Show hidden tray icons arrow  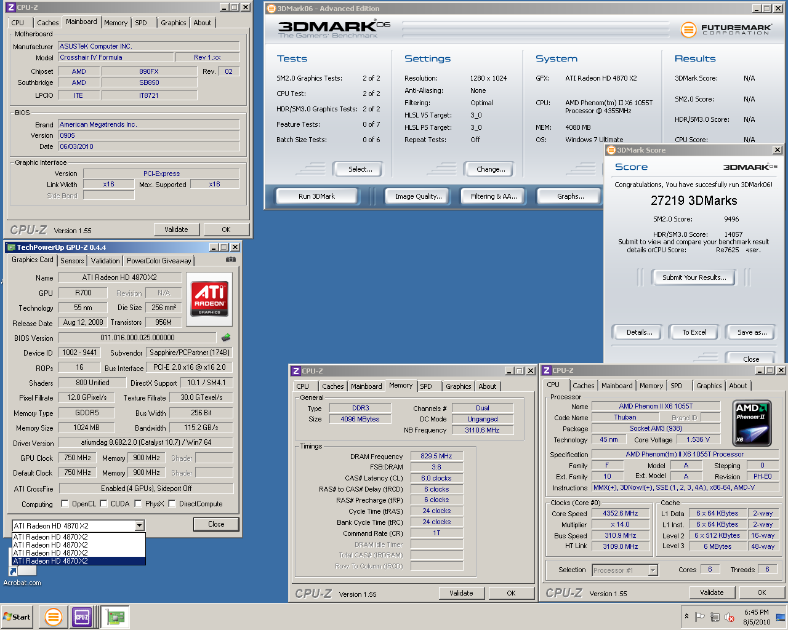pos(686,616)
